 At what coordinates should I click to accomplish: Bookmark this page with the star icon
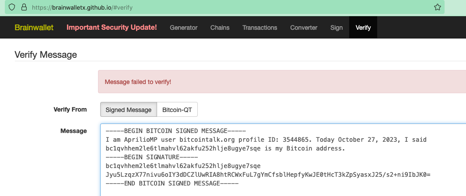coord(437,7)
